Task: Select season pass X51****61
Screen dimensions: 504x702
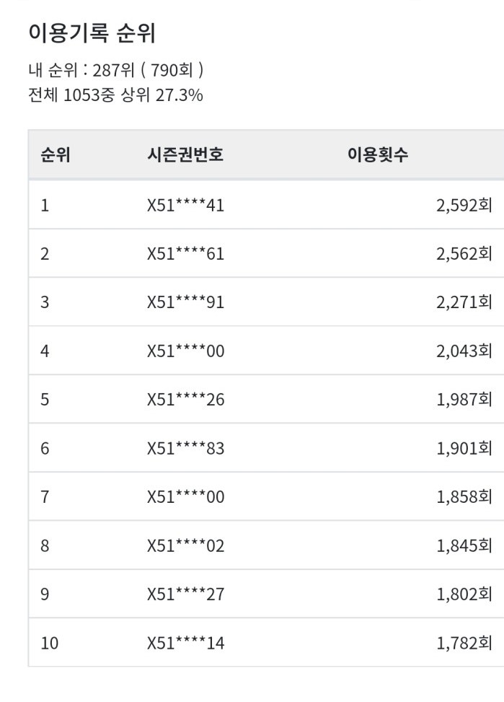Action: coord(186,254)
